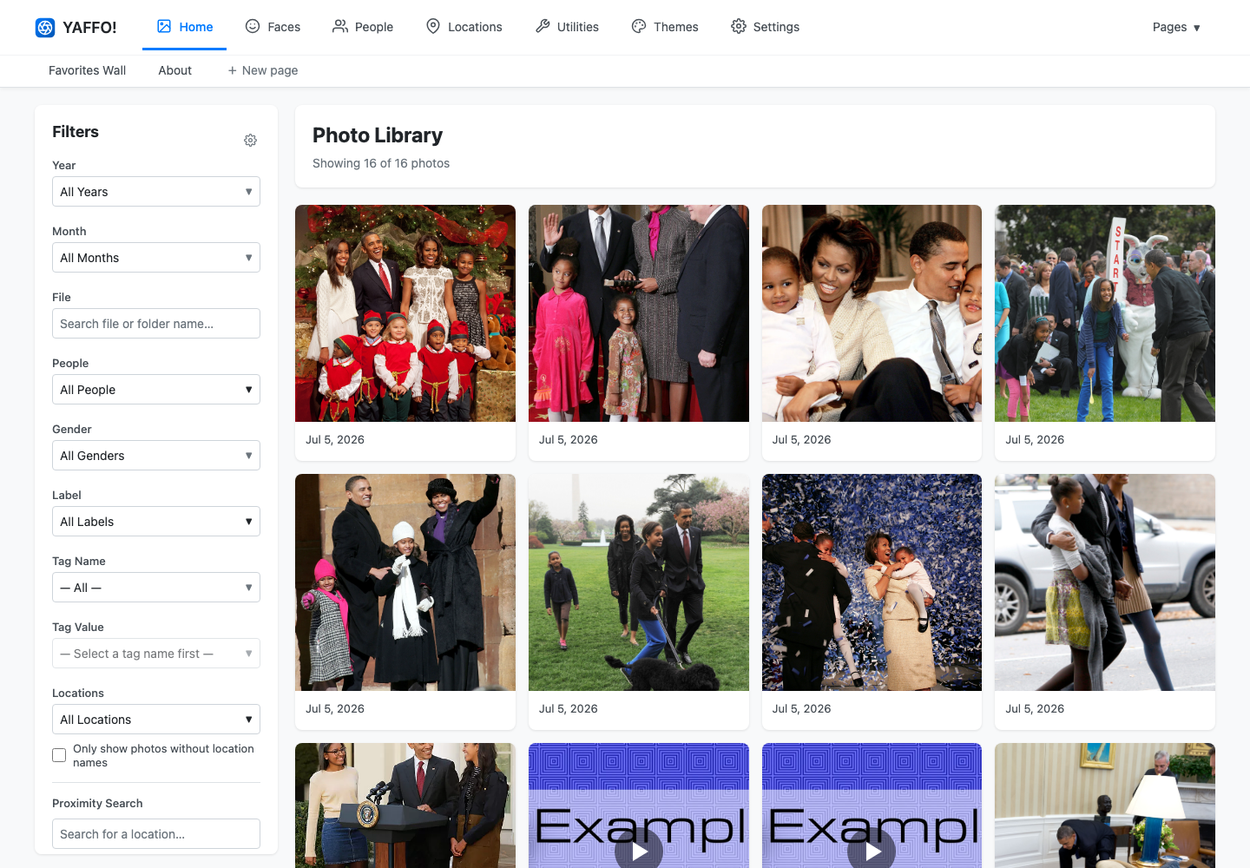Open the blue confetti celebration photo

tap(872, 582)
